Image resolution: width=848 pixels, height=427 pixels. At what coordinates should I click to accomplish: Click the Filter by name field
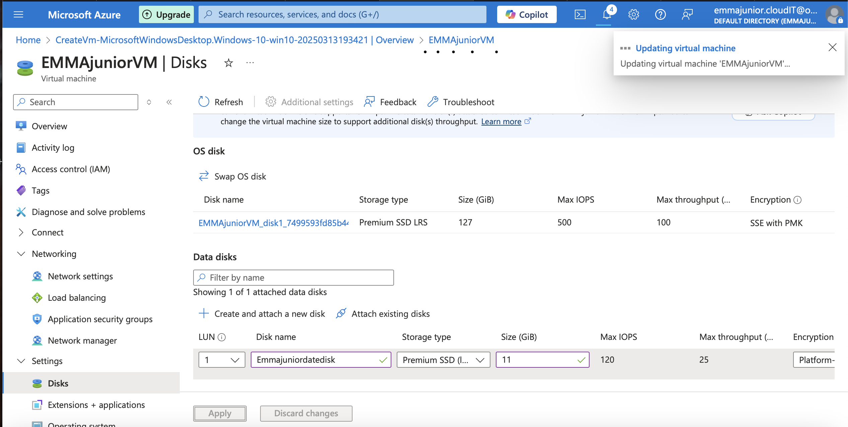[x=293, y=278]
